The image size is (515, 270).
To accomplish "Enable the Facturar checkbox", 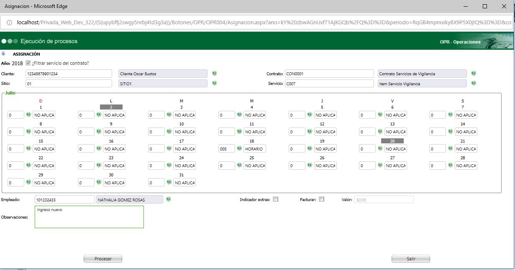I will tap(321, 199).
